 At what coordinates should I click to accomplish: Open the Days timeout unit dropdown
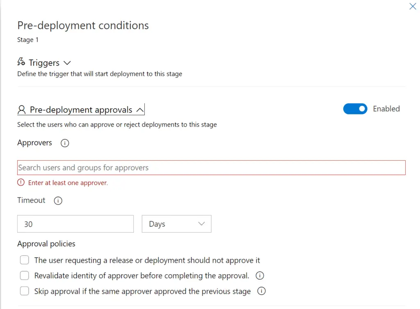click(176, 224)
